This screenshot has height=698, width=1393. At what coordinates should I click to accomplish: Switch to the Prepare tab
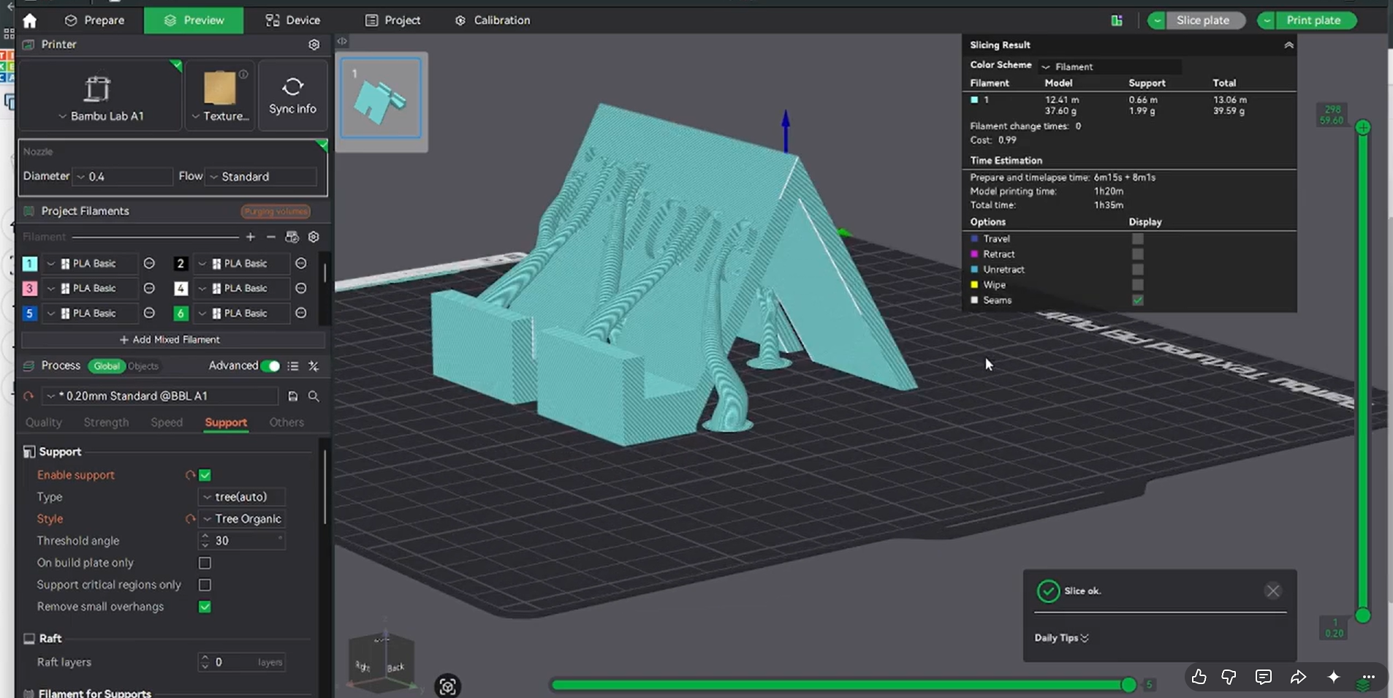[x=94, y=20]
